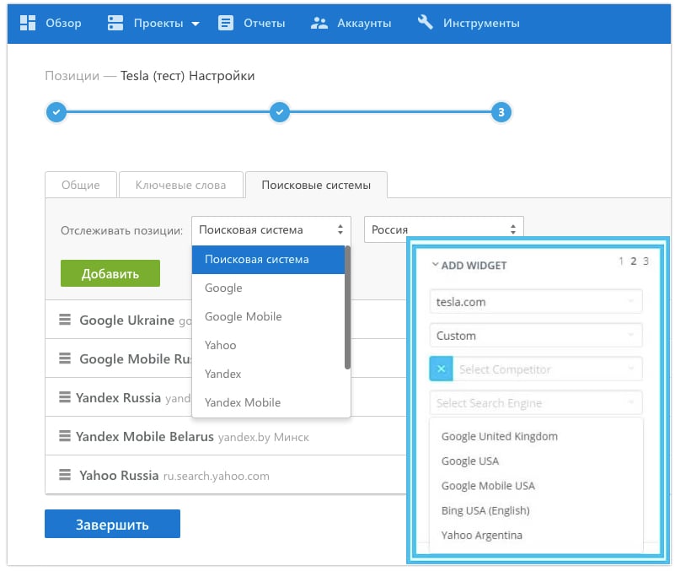Click the Инструменты wrench icon
The width and height of the screenshot is (675, 571).
tap(426, 23)
